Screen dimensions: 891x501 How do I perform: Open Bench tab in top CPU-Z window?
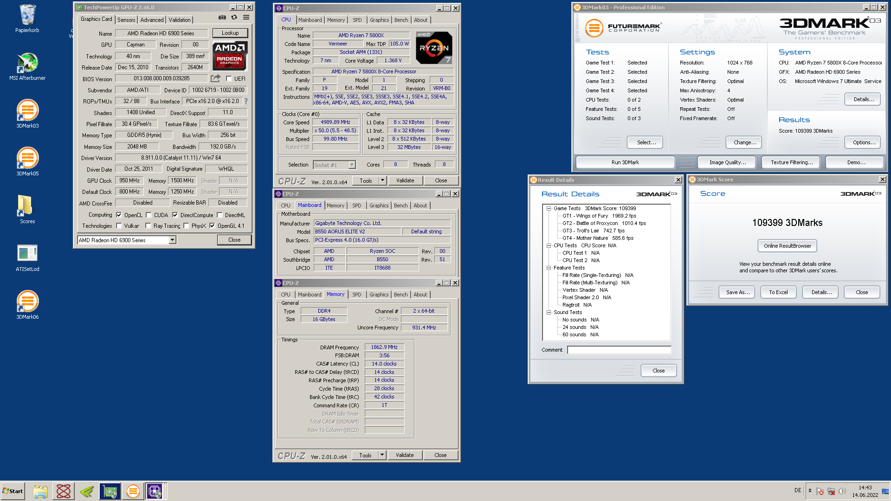click(x=401, y=20)
